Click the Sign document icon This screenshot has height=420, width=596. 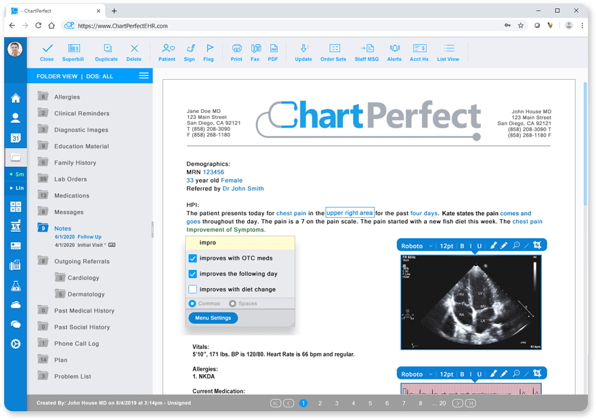coord(189,52)
